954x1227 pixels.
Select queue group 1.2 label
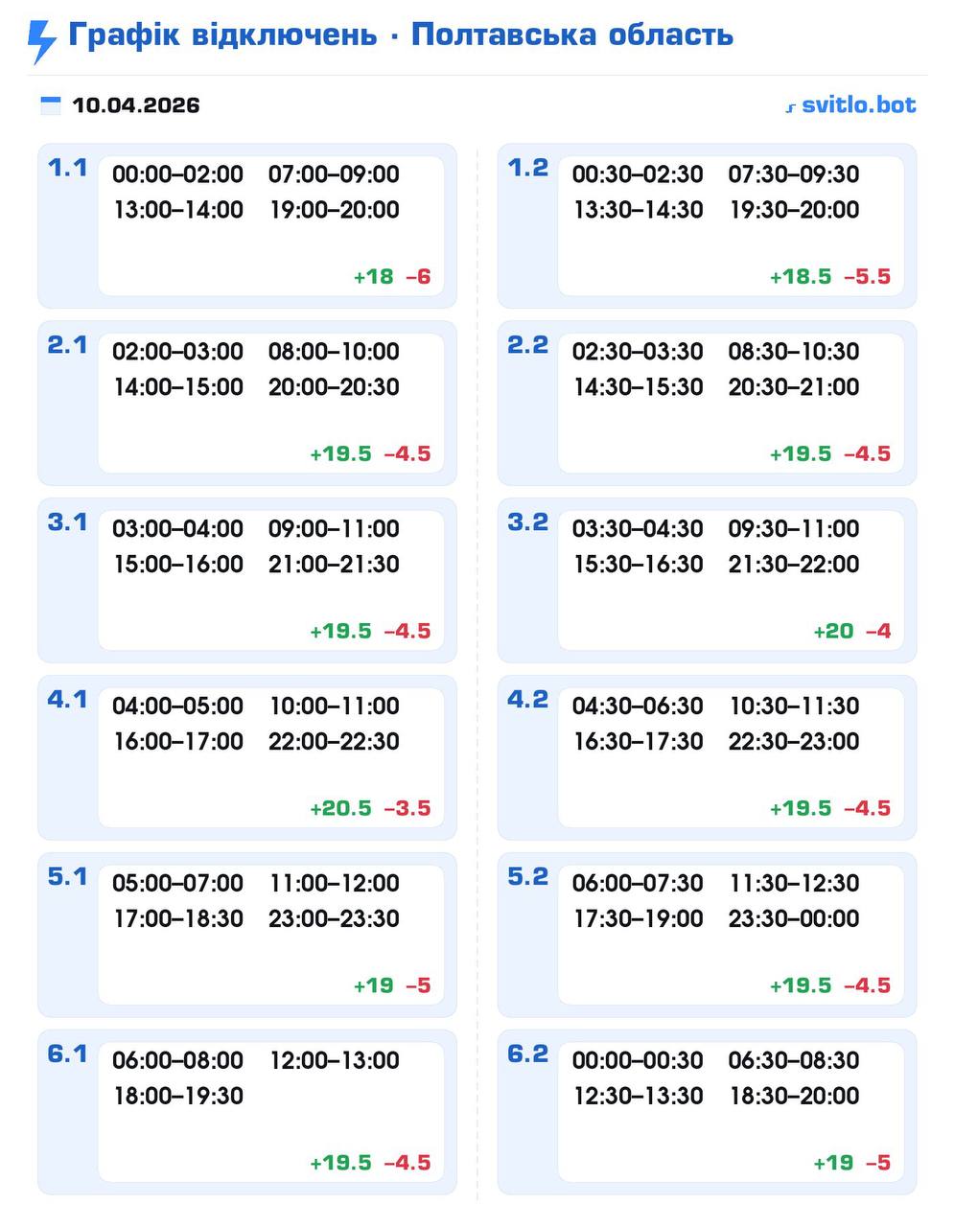point(527,168)
